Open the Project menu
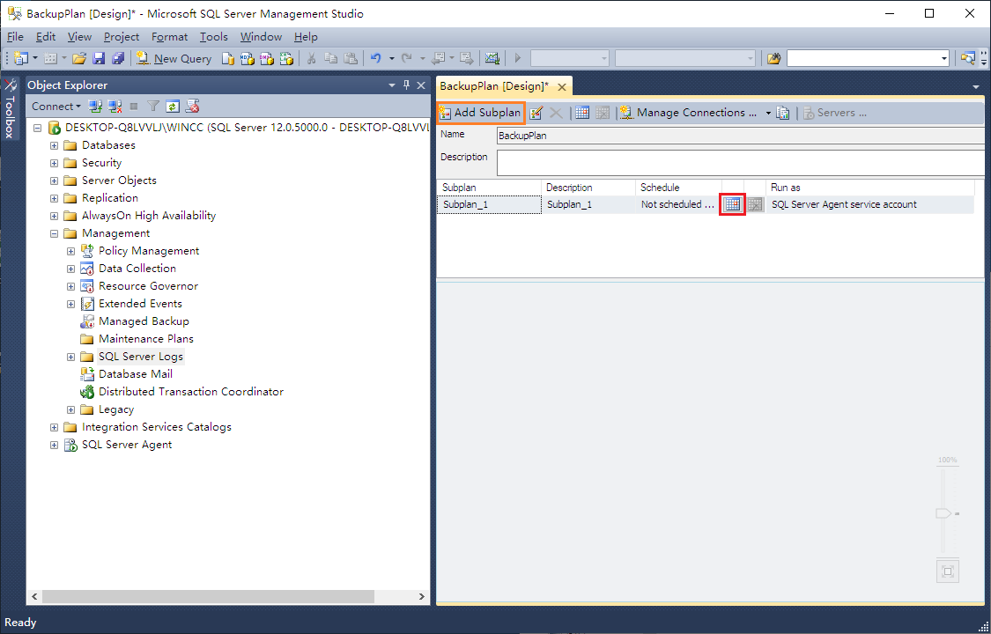Screen dimensions: 991x634 pos(122,37)
